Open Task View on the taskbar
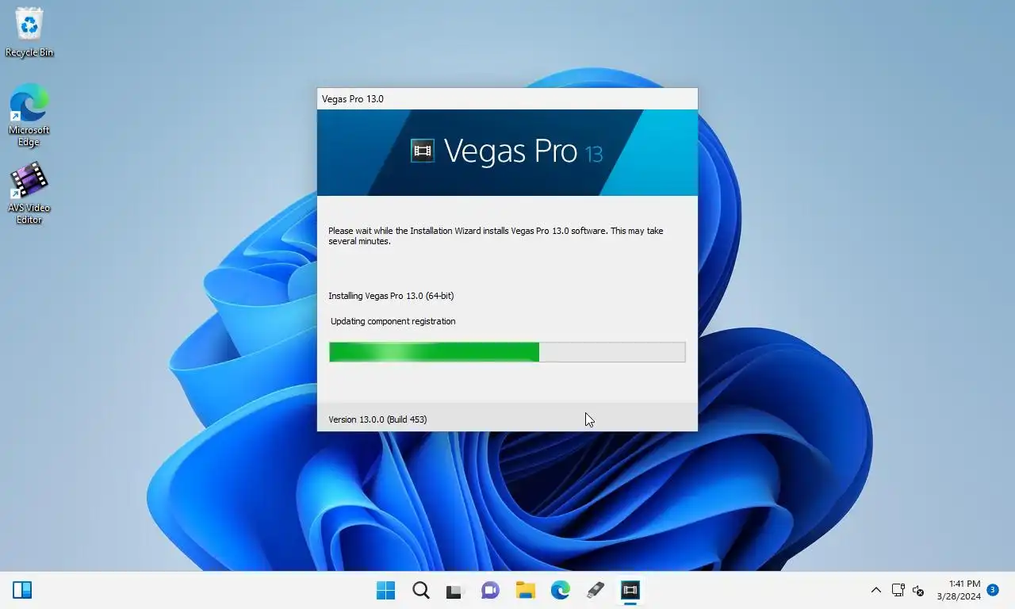This screenshot has width=1015, height=609. point(454,590)
